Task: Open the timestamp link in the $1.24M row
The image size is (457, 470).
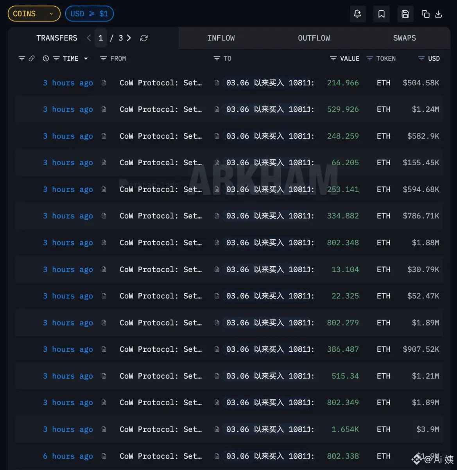Action: pos(68,110)
